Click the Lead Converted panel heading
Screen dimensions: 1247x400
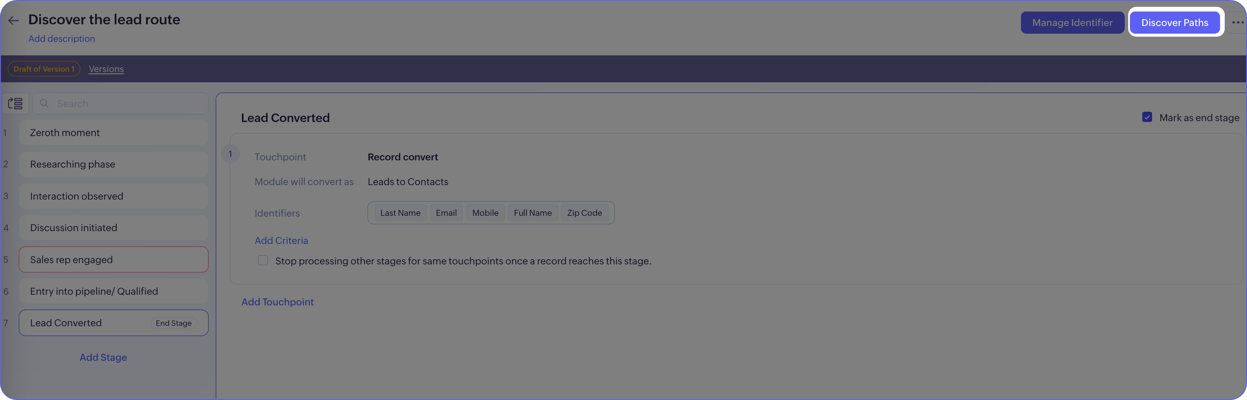coord(285,117)
